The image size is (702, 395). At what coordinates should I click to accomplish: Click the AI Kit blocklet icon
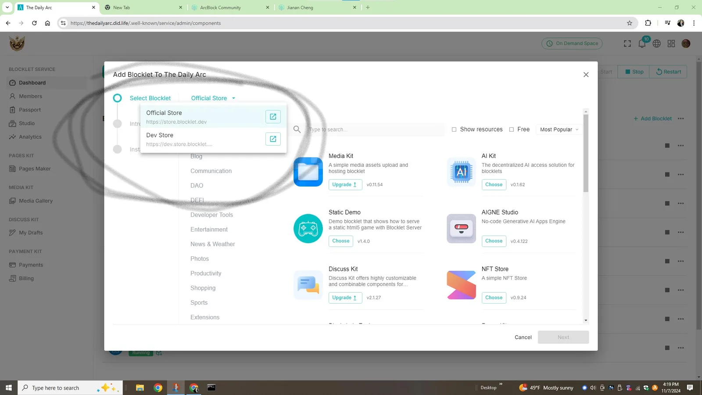(461, 172)
